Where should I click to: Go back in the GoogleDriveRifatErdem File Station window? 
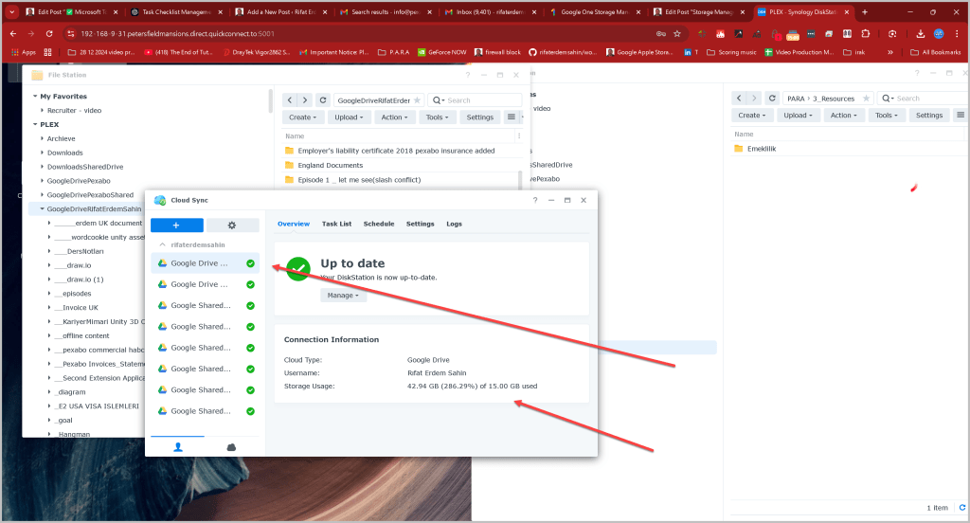coord(290,99)
